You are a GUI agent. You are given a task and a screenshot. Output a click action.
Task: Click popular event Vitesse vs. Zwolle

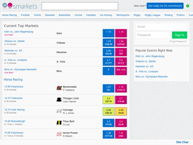(x=146, y=61)
